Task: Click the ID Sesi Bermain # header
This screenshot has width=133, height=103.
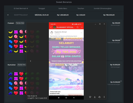Action: pos(21,9)
